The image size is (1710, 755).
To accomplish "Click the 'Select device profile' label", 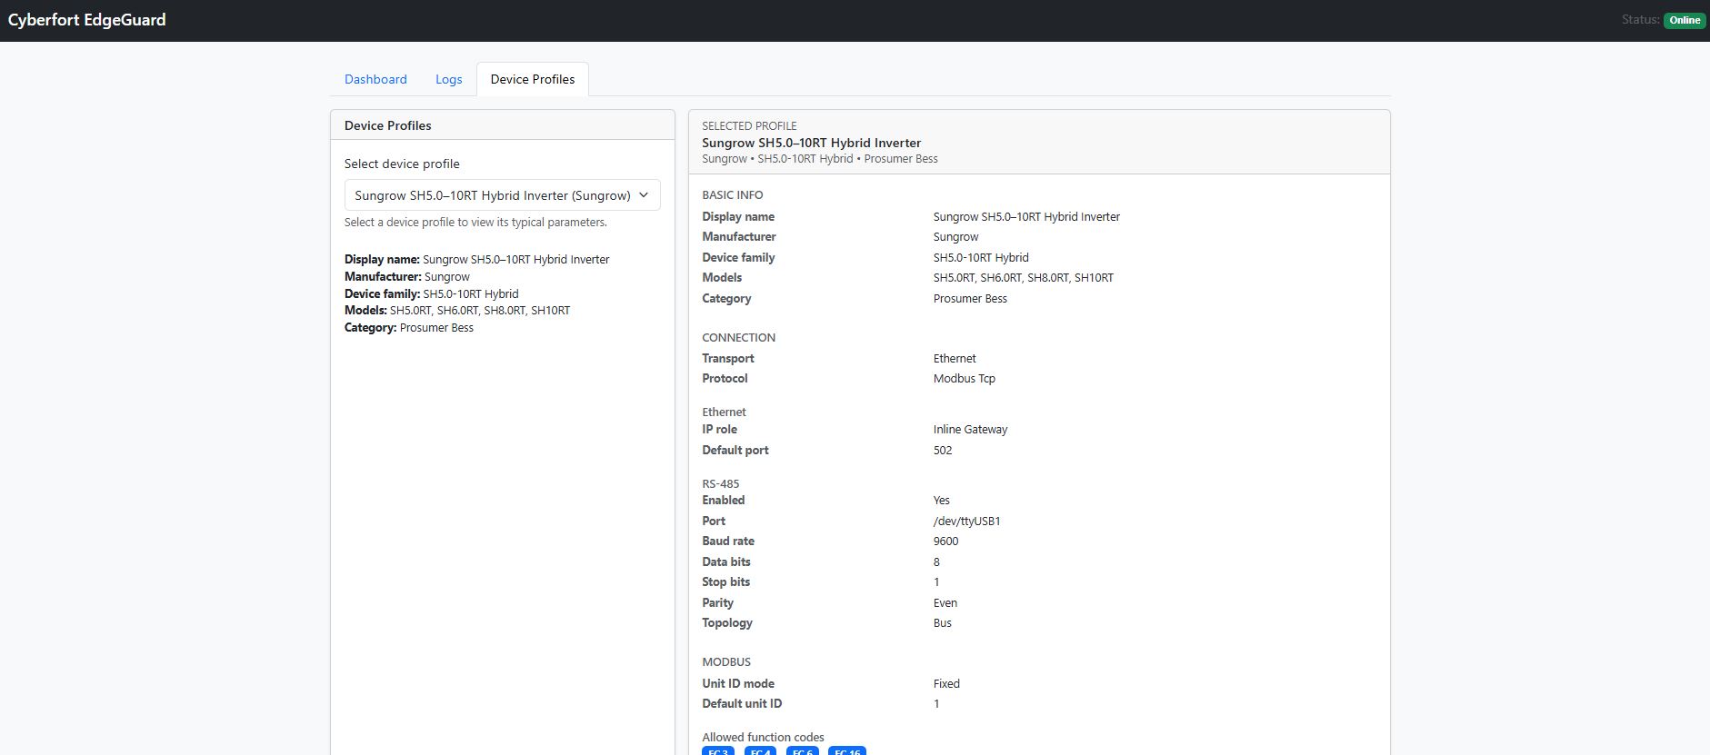I will pos(402,164).
